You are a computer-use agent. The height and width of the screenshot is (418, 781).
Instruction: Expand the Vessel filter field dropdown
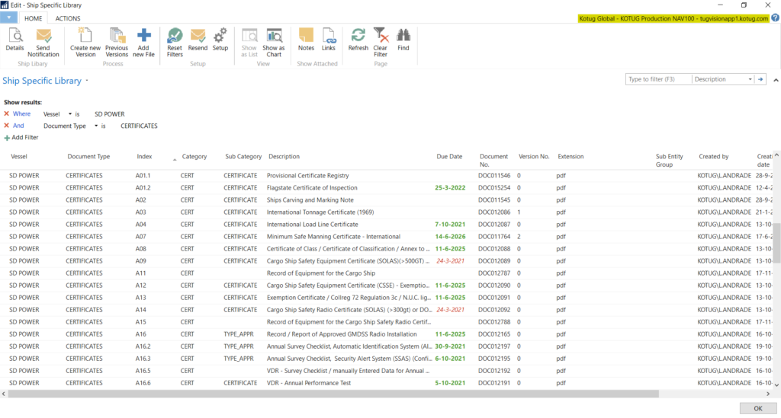click(69, 114)
